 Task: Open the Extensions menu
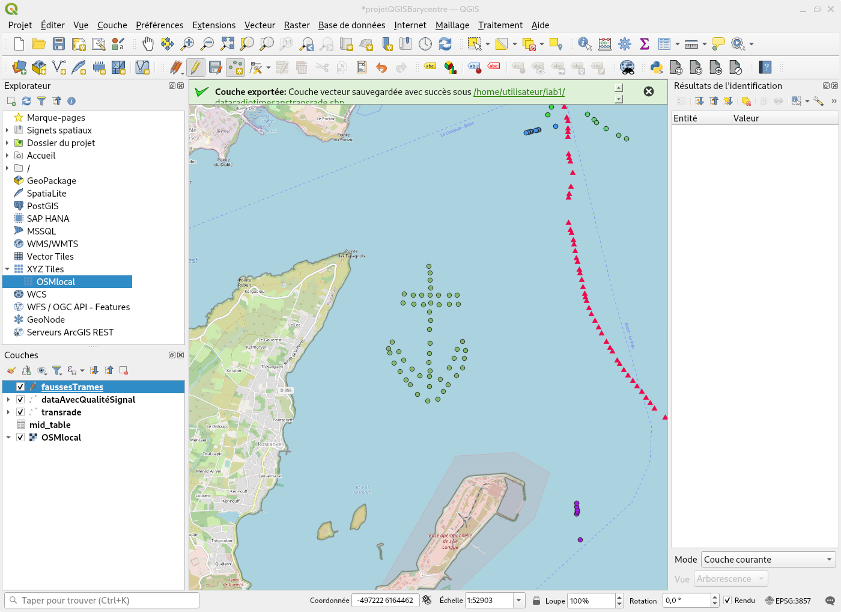coord(214,25)
